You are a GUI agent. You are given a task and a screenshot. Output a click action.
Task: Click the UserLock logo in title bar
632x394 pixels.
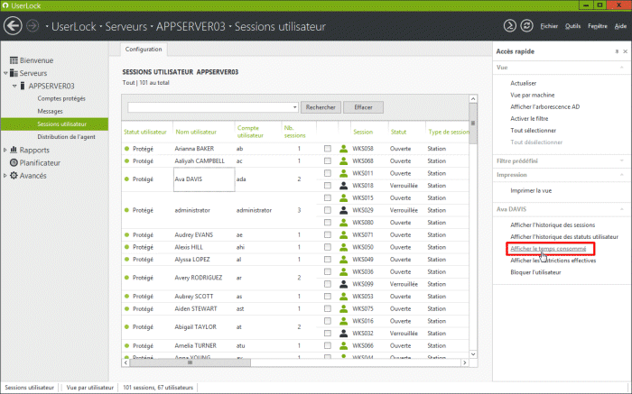pyautogui.click(x=5, y=5)
